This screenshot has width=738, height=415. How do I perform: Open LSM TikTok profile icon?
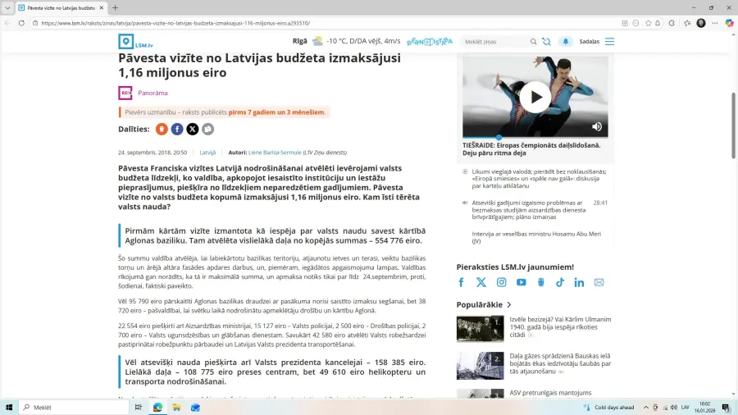pyautogui.click(x=560, y=282)
